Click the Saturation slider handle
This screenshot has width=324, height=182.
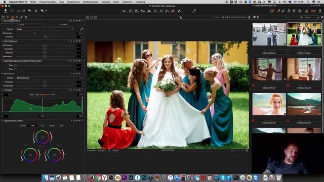tap(45, 56)
